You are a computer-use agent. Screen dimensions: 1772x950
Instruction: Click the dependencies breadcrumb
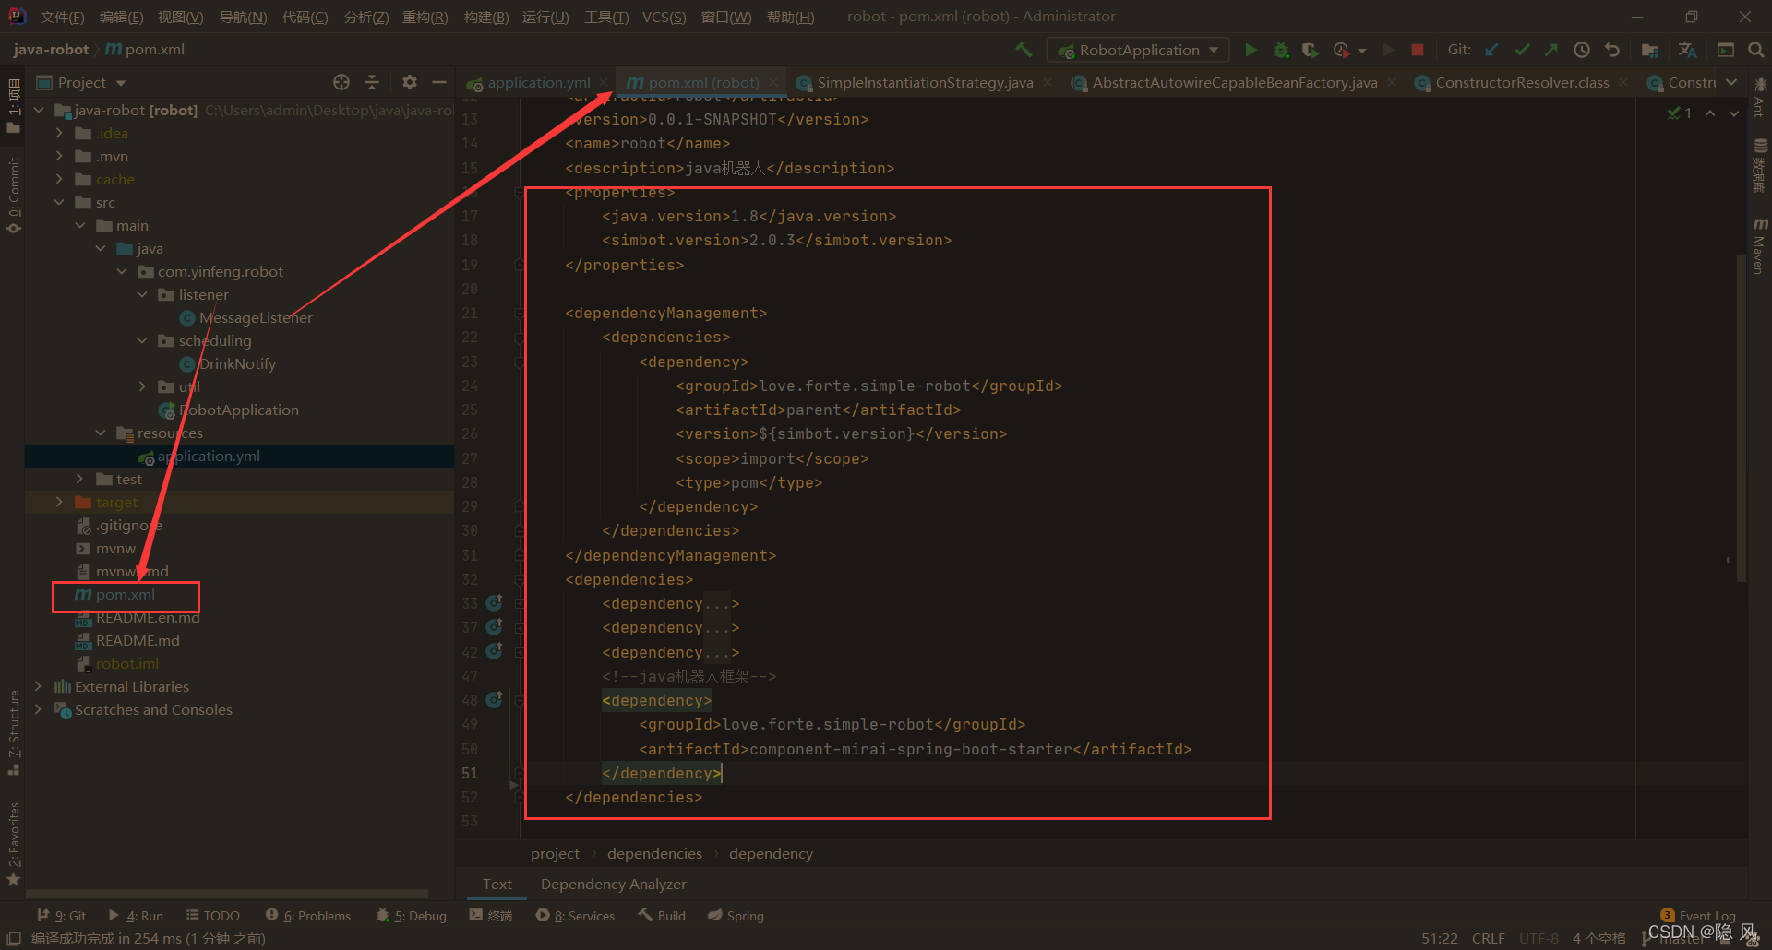pyautogui.click(x=654, y=853)
